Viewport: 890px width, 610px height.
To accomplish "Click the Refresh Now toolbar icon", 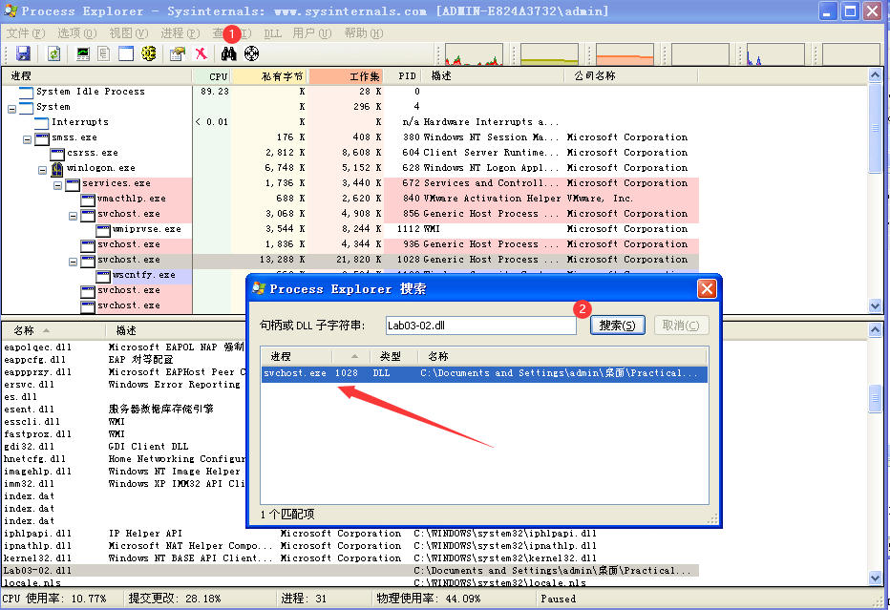I will 53,53.
